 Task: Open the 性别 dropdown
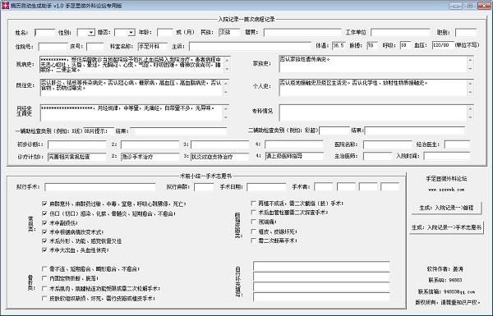[91, 32]
